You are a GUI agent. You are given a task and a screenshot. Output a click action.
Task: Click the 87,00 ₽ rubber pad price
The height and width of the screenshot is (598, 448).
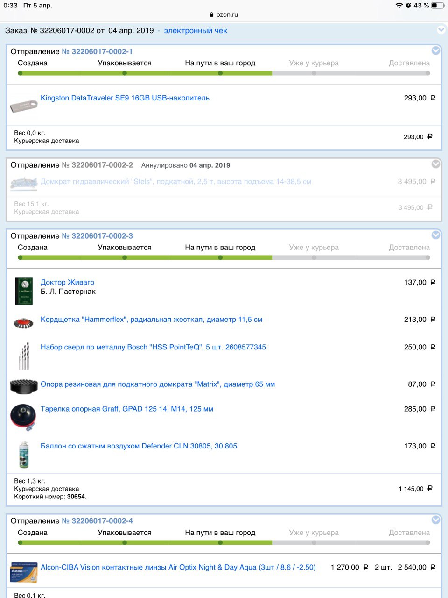coord(422,384)
